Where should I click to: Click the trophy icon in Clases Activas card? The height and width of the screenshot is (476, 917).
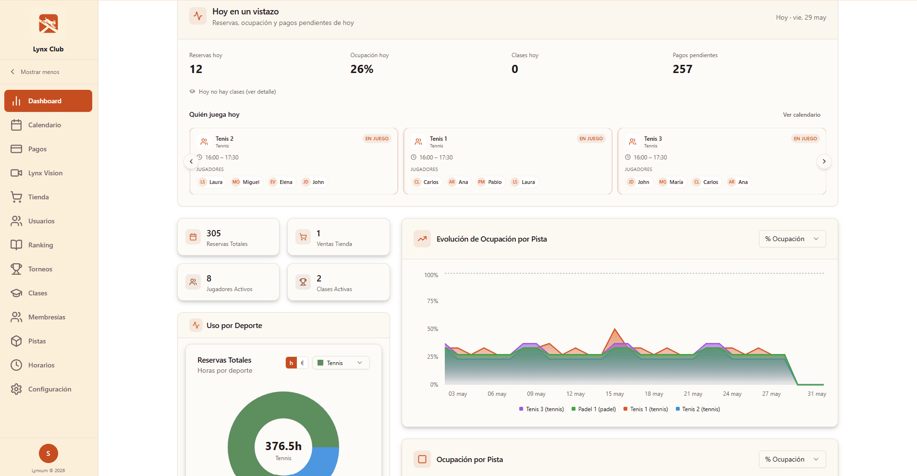click(303, 282)
